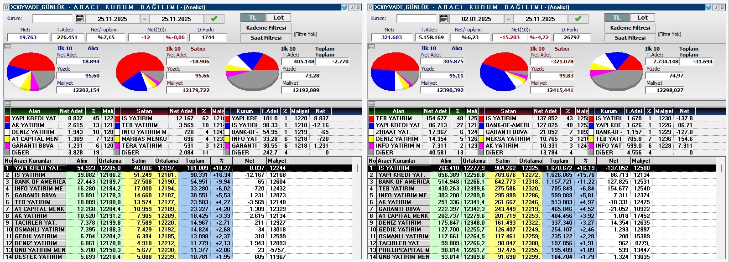Enable Lot view in the right window
Screen dimensions: 729x262
[x=642, y=18]
